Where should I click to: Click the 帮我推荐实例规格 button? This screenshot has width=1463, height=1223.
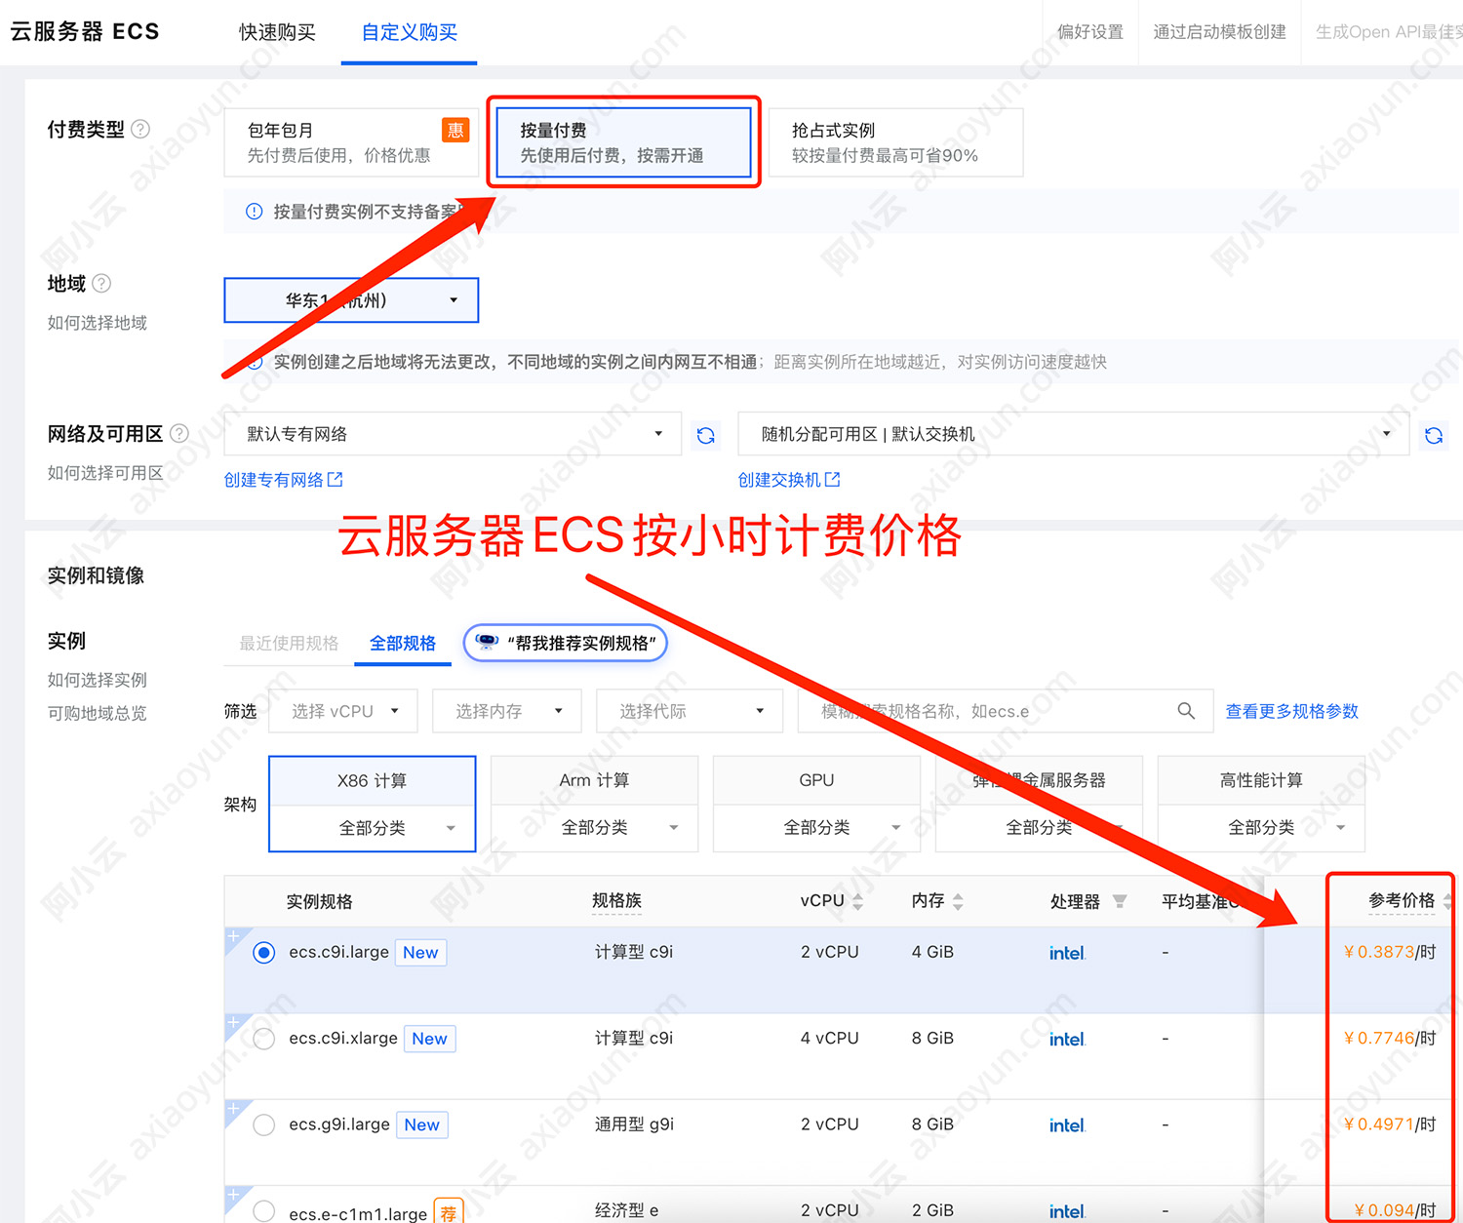[566, 643]
